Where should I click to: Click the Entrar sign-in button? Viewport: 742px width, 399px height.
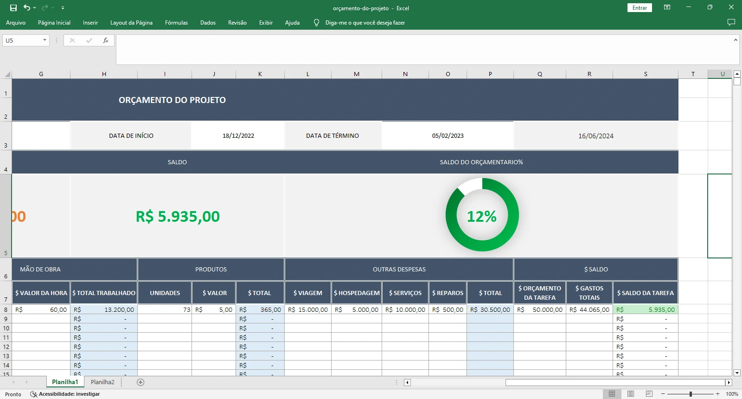coord(640,8)
